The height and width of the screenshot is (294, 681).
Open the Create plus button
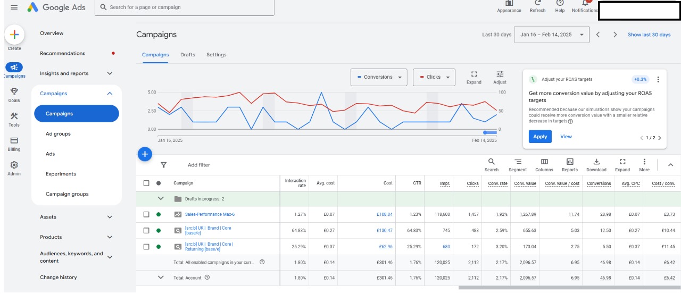(x=14, y=35)
